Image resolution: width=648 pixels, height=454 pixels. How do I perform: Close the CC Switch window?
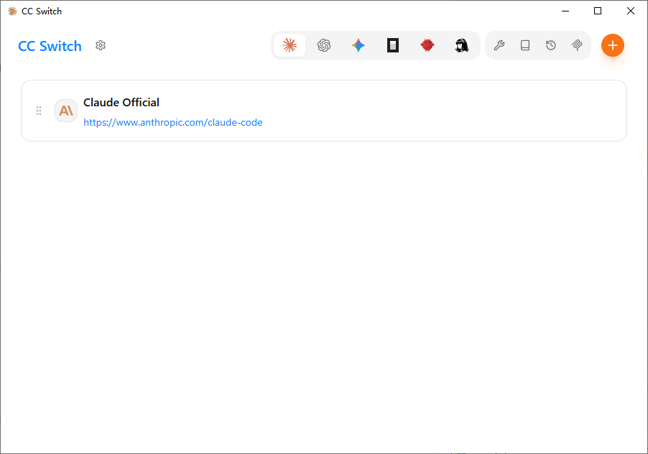(631, 11)
